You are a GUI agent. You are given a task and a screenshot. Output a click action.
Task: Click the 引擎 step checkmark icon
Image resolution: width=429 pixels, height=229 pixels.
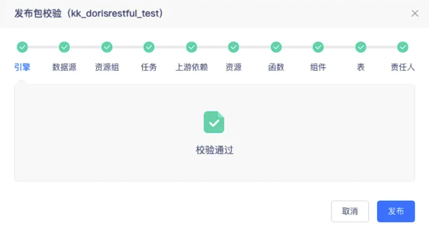tap(22, 47)
